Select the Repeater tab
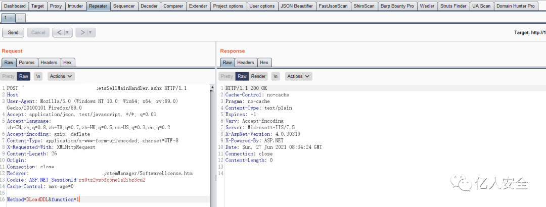The width and height of the screenshot is (546, 207). 98,6
